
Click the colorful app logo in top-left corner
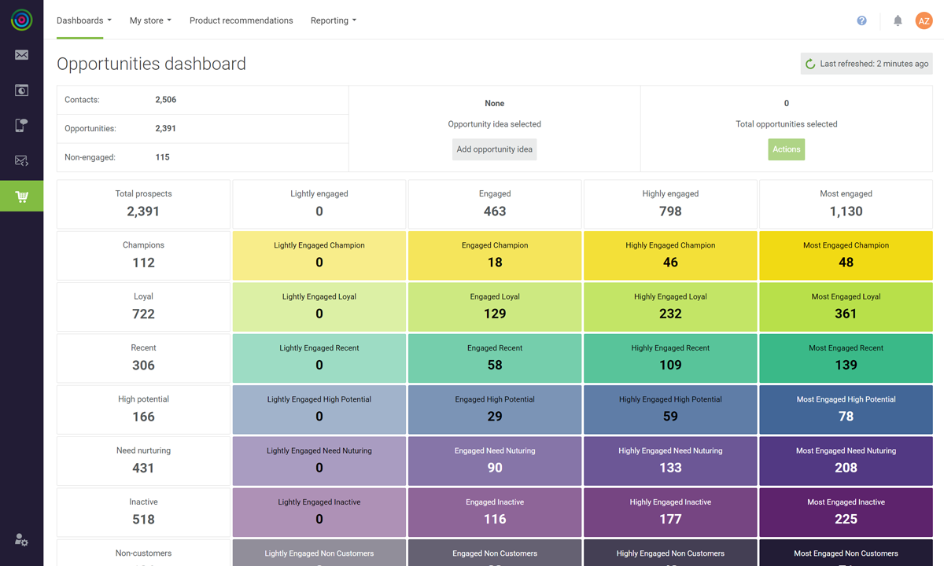(21, 20)
